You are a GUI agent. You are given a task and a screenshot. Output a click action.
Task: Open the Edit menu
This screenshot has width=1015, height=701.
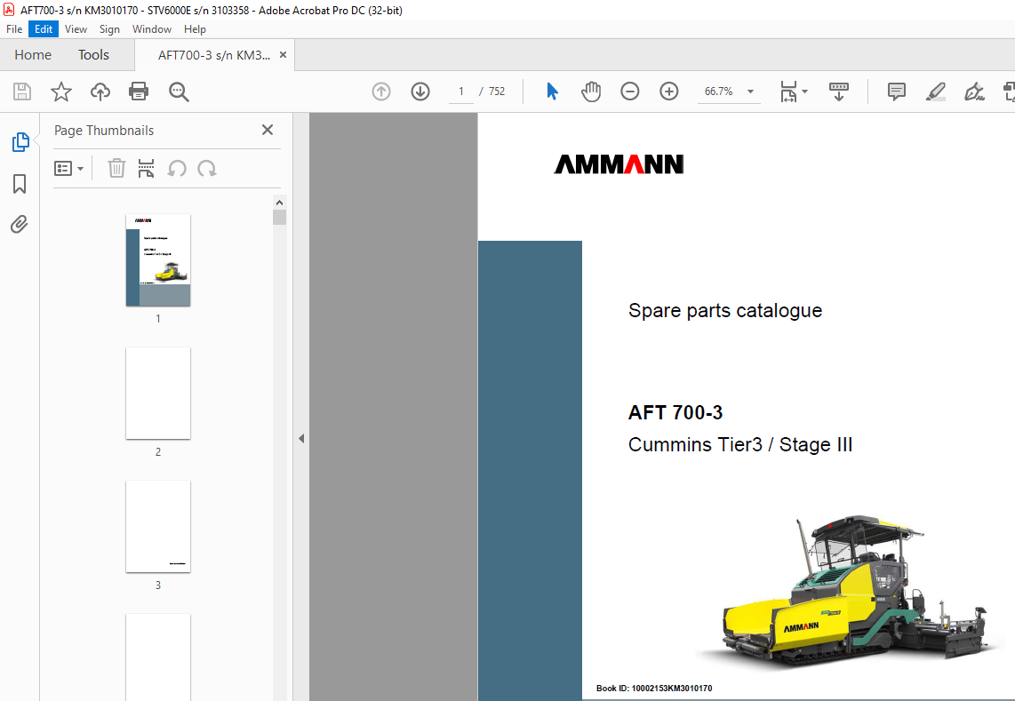(x=44, y=29)
